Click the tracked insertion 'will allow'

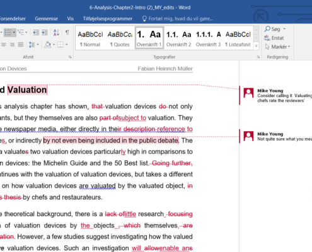point(146,248)
